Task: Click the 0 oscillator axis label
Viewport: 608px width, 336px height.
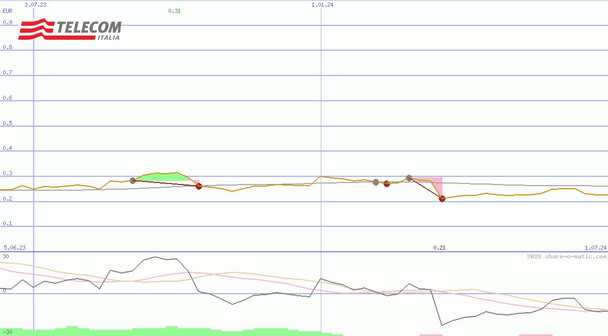Action: tap(4, 291)
